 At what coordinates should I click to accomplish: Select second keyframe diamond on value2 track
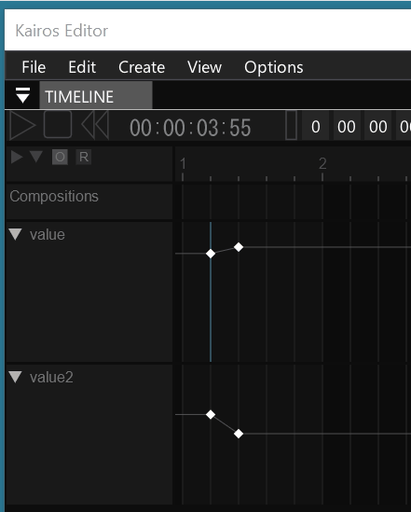239,434
